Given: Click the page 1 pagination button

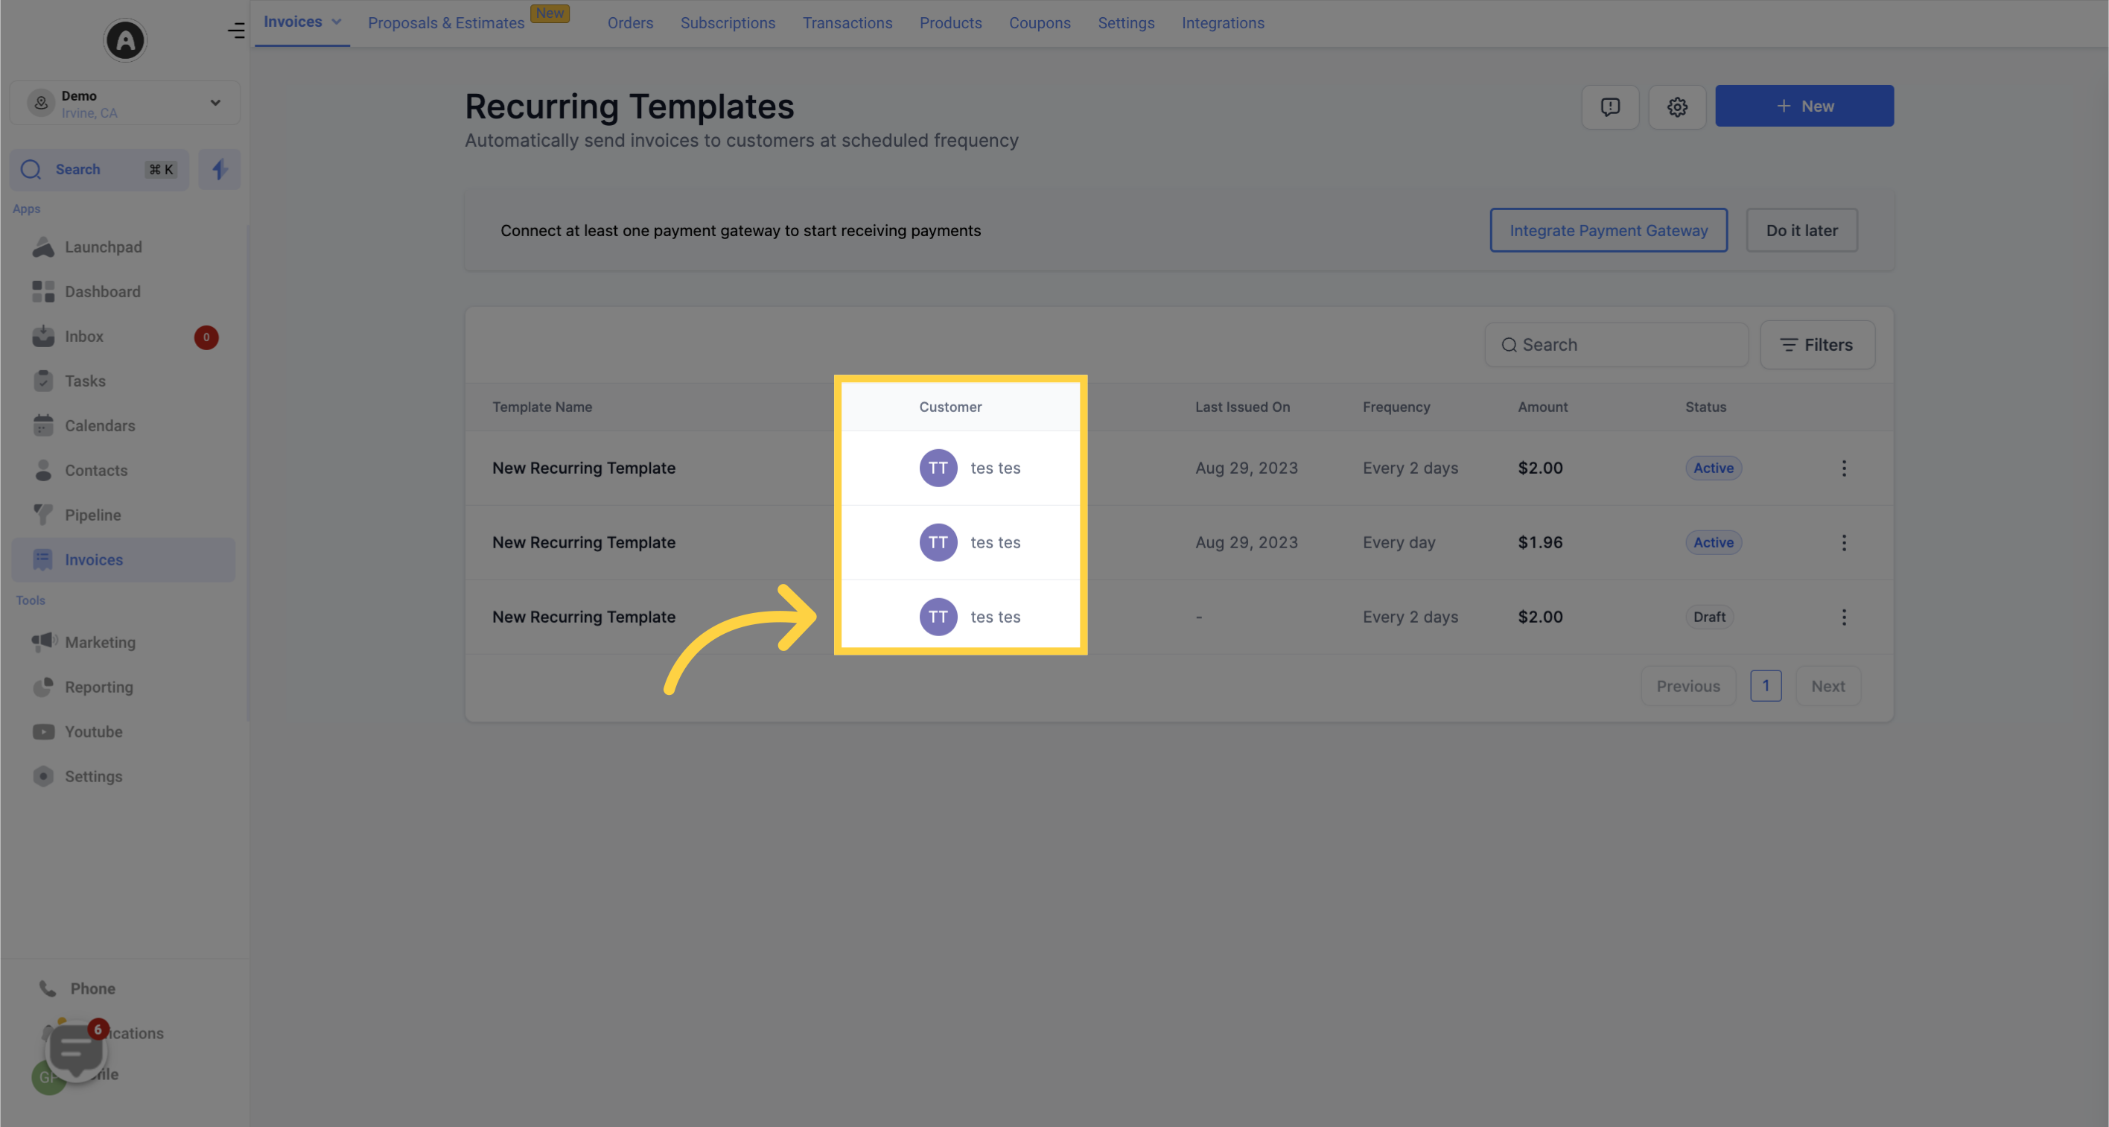Looking at the screenshot, I should [1766, 686].
